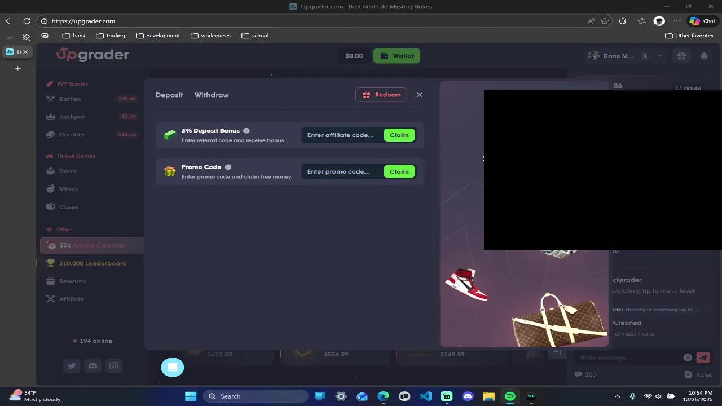This screenshot has height=406, width=722.
Task: Show info icon next to Promo Code
Action: click(228, 167)
